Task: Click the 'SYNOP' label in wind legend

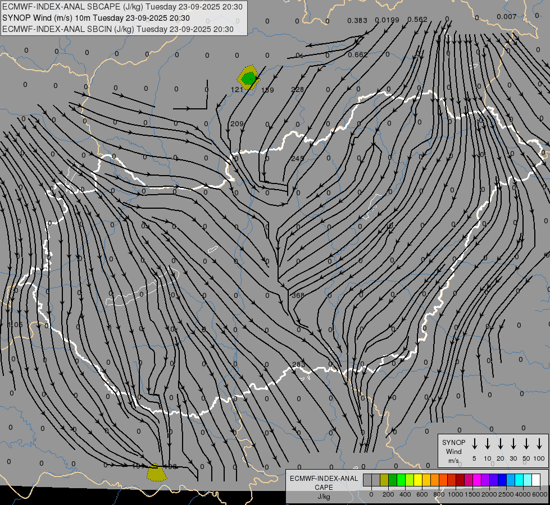Action: pyautogui.click(x=453, y=442)
